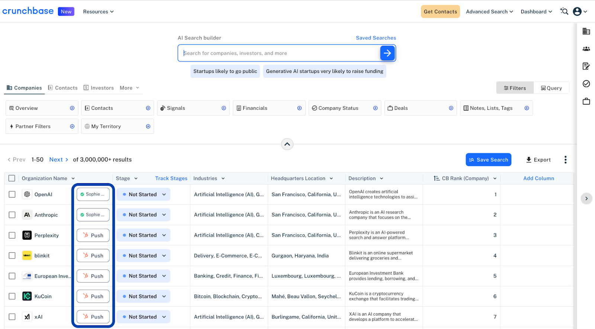Click the xAI company logo
595x329 pixels.
pyautogui.click(x=27, y=317)
